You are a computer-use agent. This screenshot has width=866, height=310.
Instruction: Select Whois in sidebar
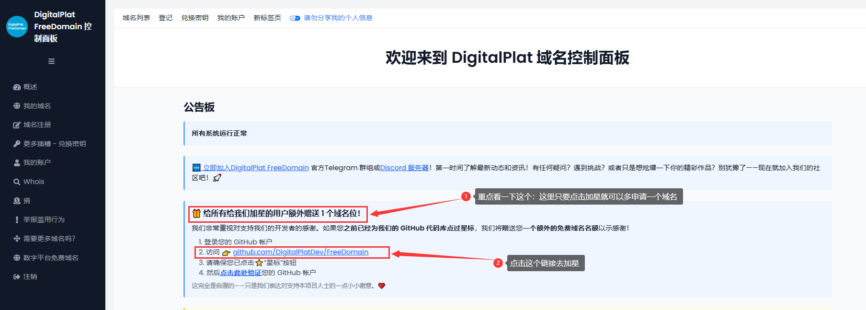34,182
